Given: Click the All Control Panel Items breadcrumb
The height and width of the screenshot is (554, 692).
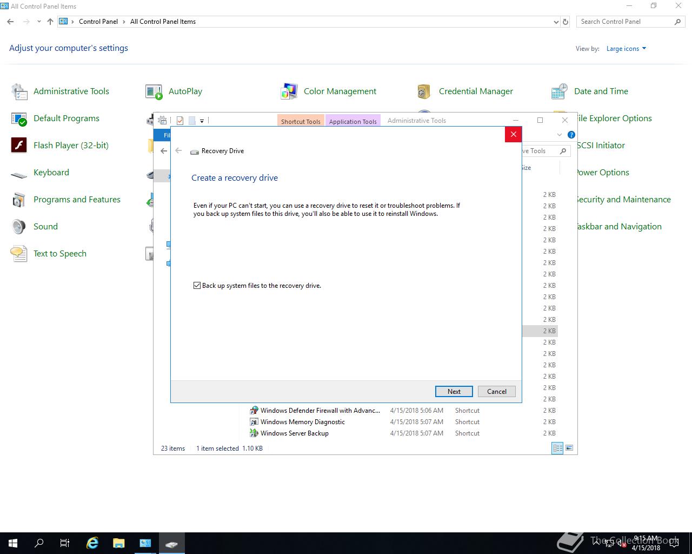Looking at the screenshot, I should tap(163, 22).
